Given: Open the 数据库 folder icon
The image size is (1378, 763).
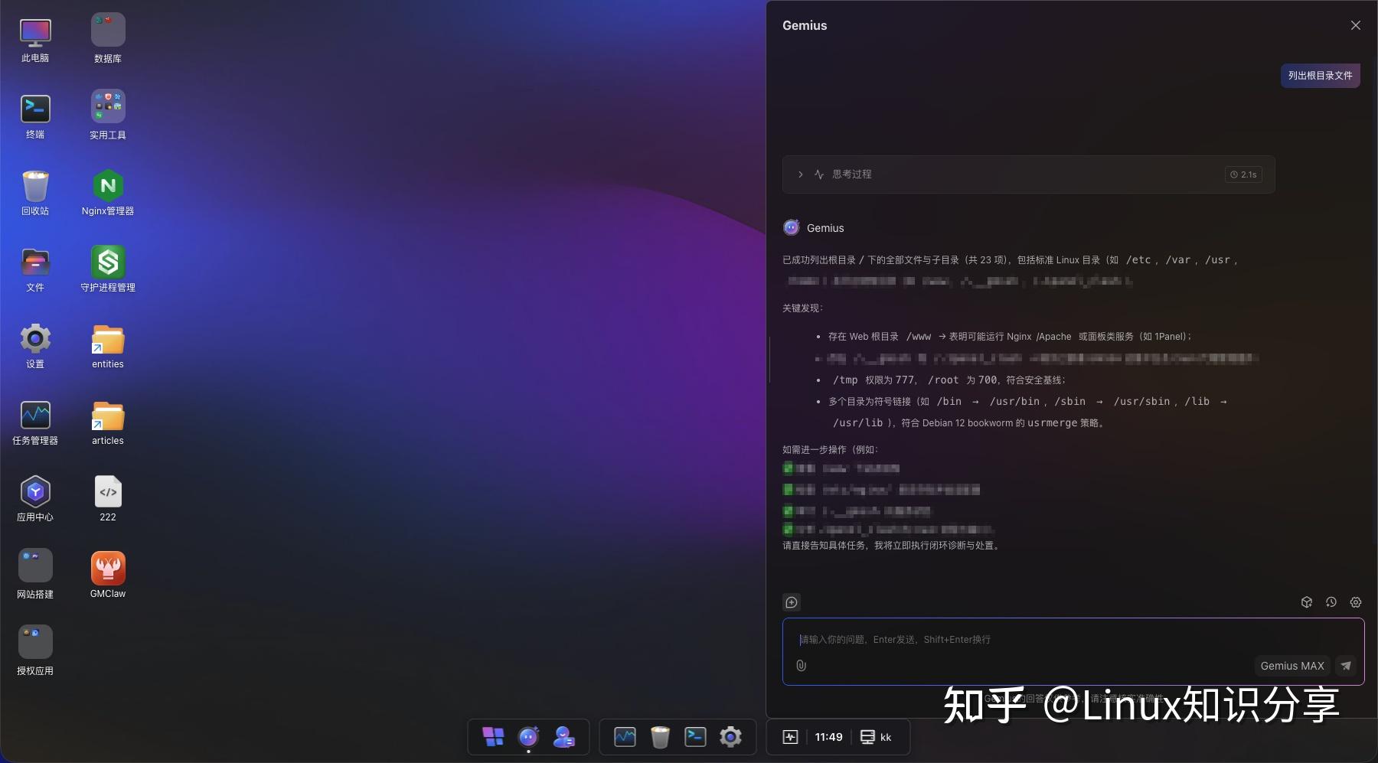Looking at the screenshot, I should point(108,31).
